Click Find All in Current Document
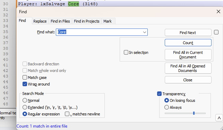 coord(188,55)
